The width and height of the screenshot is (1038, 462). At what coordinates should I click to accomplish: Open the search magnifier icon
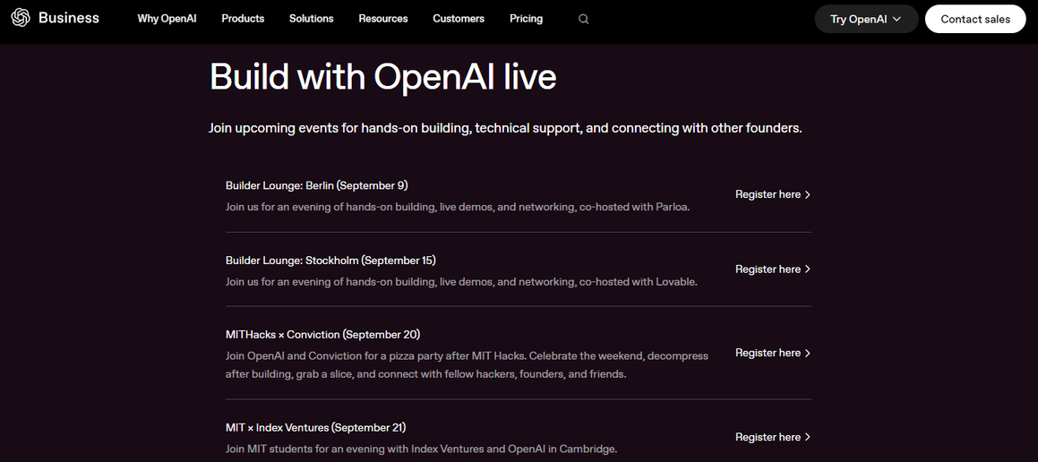pyautogui.click(x=583, y=19)
